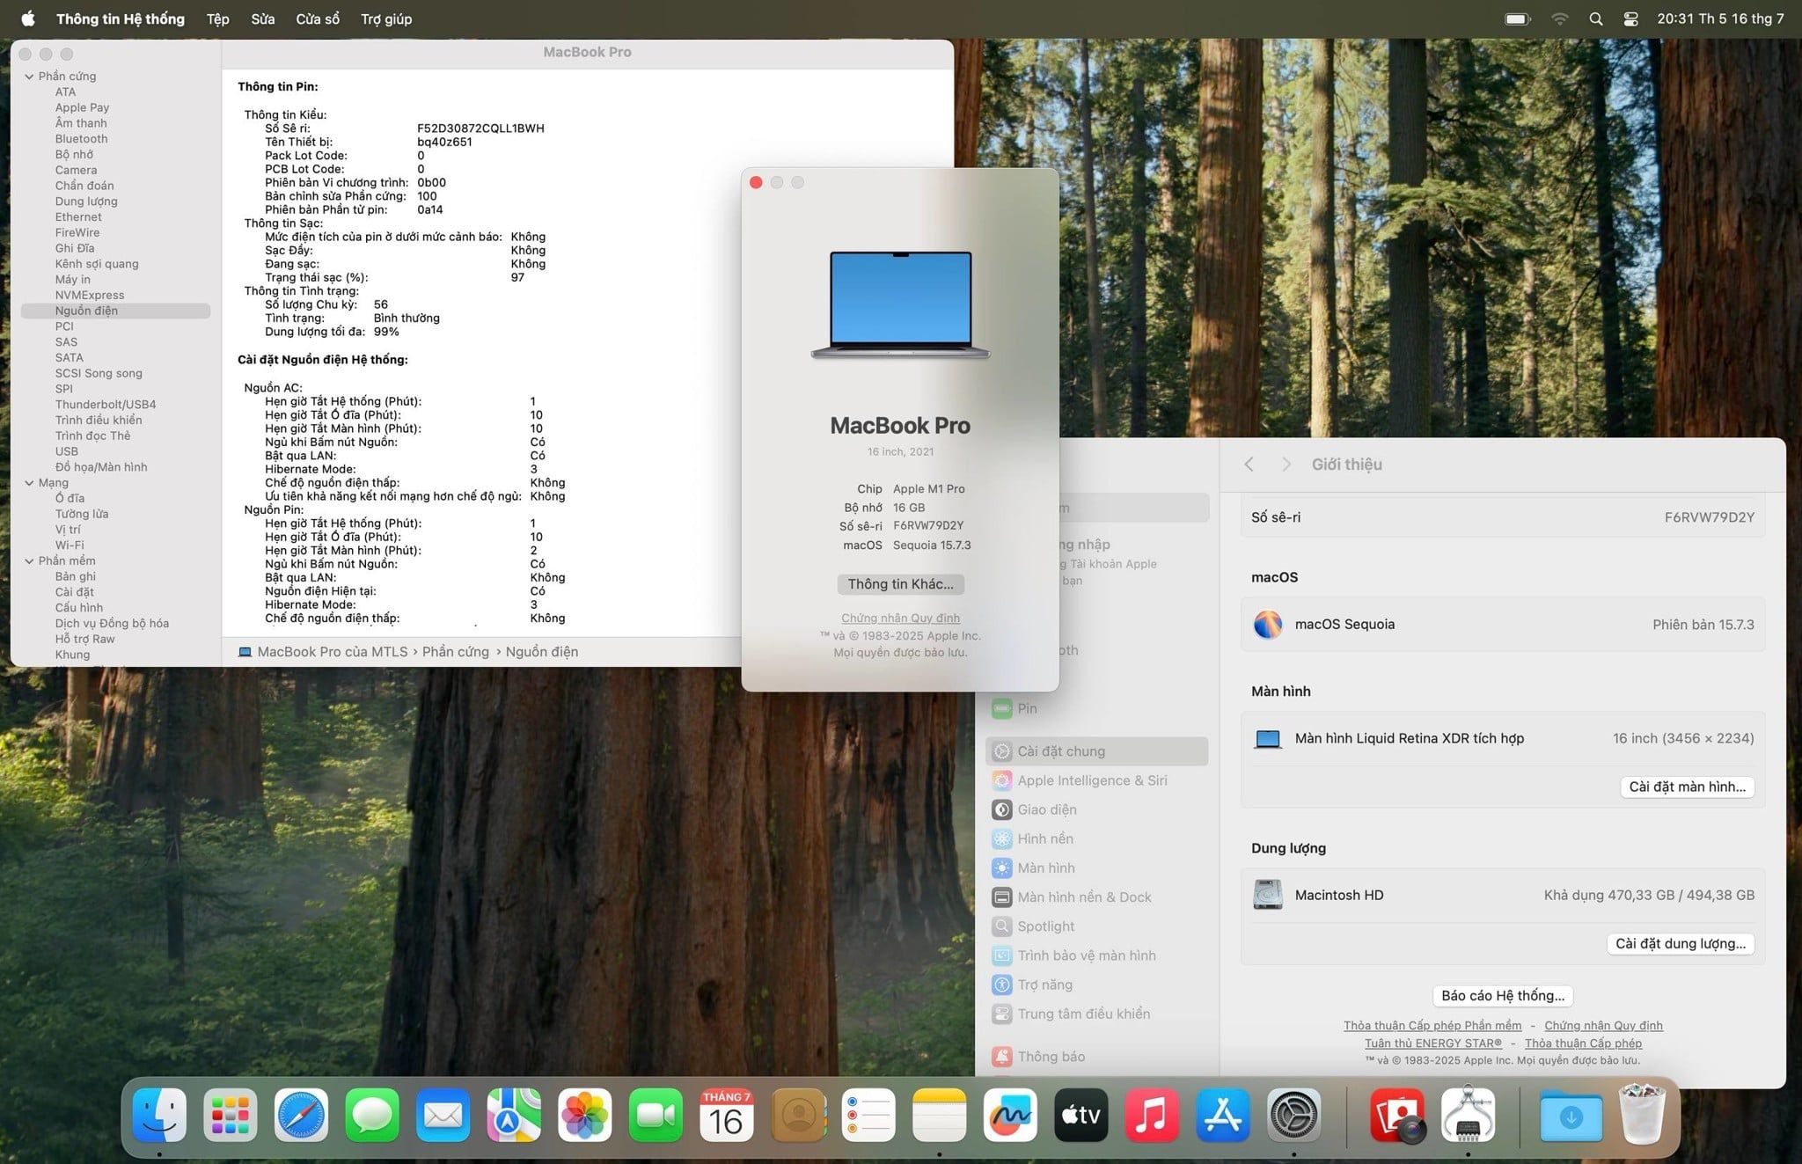Open Spotlight search in the menu bar
The height and width of the screenshot is (1164, 1802).
pos(1595,18)
